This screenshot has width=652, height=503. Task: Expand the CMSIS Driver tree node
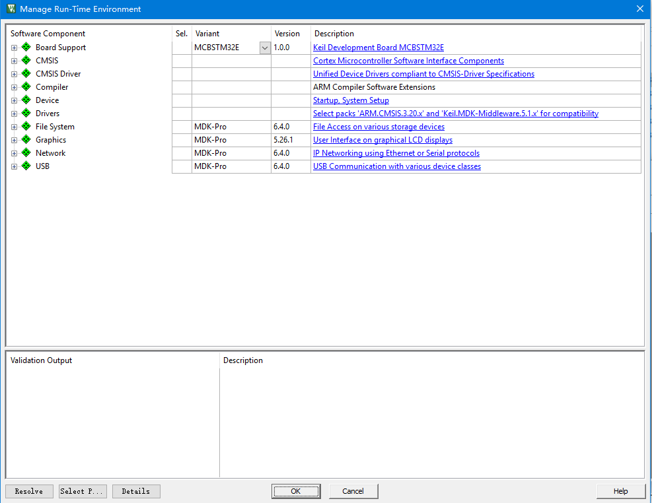point(14,75)
